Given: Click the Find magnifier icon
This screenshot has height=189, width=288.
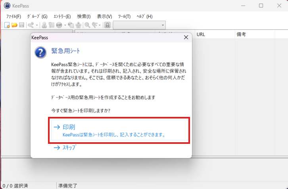Looking at the screenshot, I should click(x=87, y=25).
